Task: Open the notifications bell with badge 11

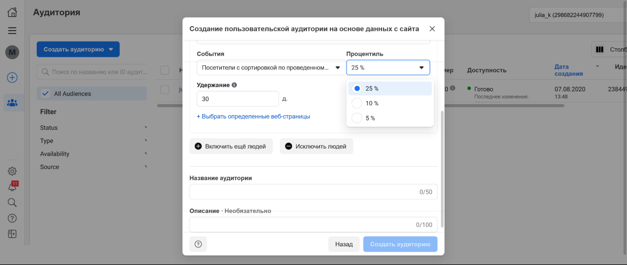Action: click(13, 186)
